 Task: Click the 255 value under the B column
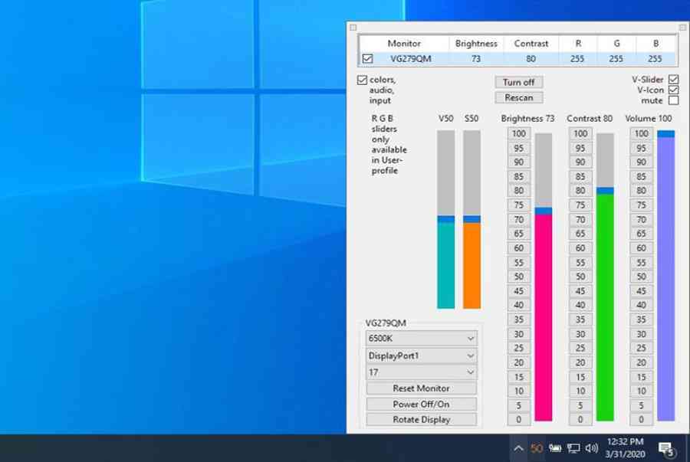(x=655, y=59)
